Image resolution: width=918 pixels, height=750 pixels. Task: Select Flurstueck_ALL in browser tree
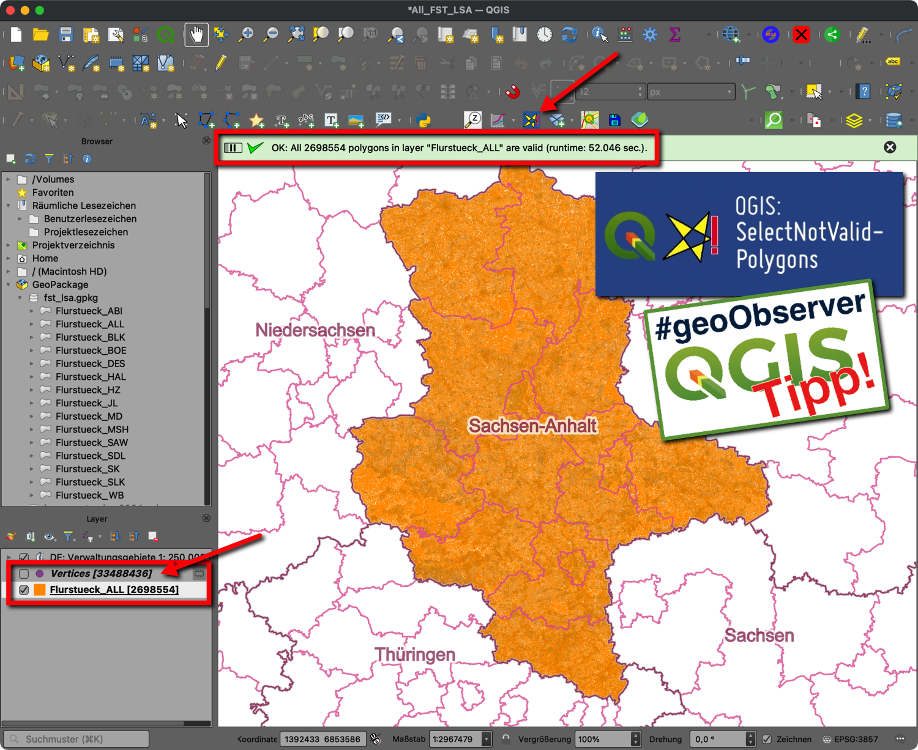(90, 324)
